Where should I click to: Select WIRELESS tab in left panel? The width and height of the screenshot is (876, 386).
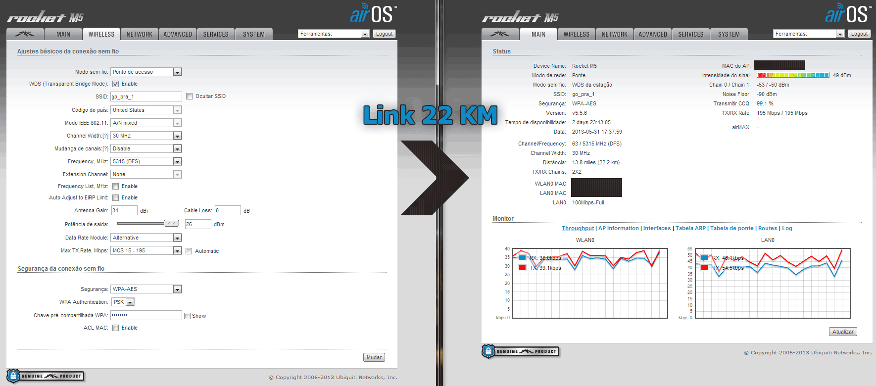[x=101, y=34]
